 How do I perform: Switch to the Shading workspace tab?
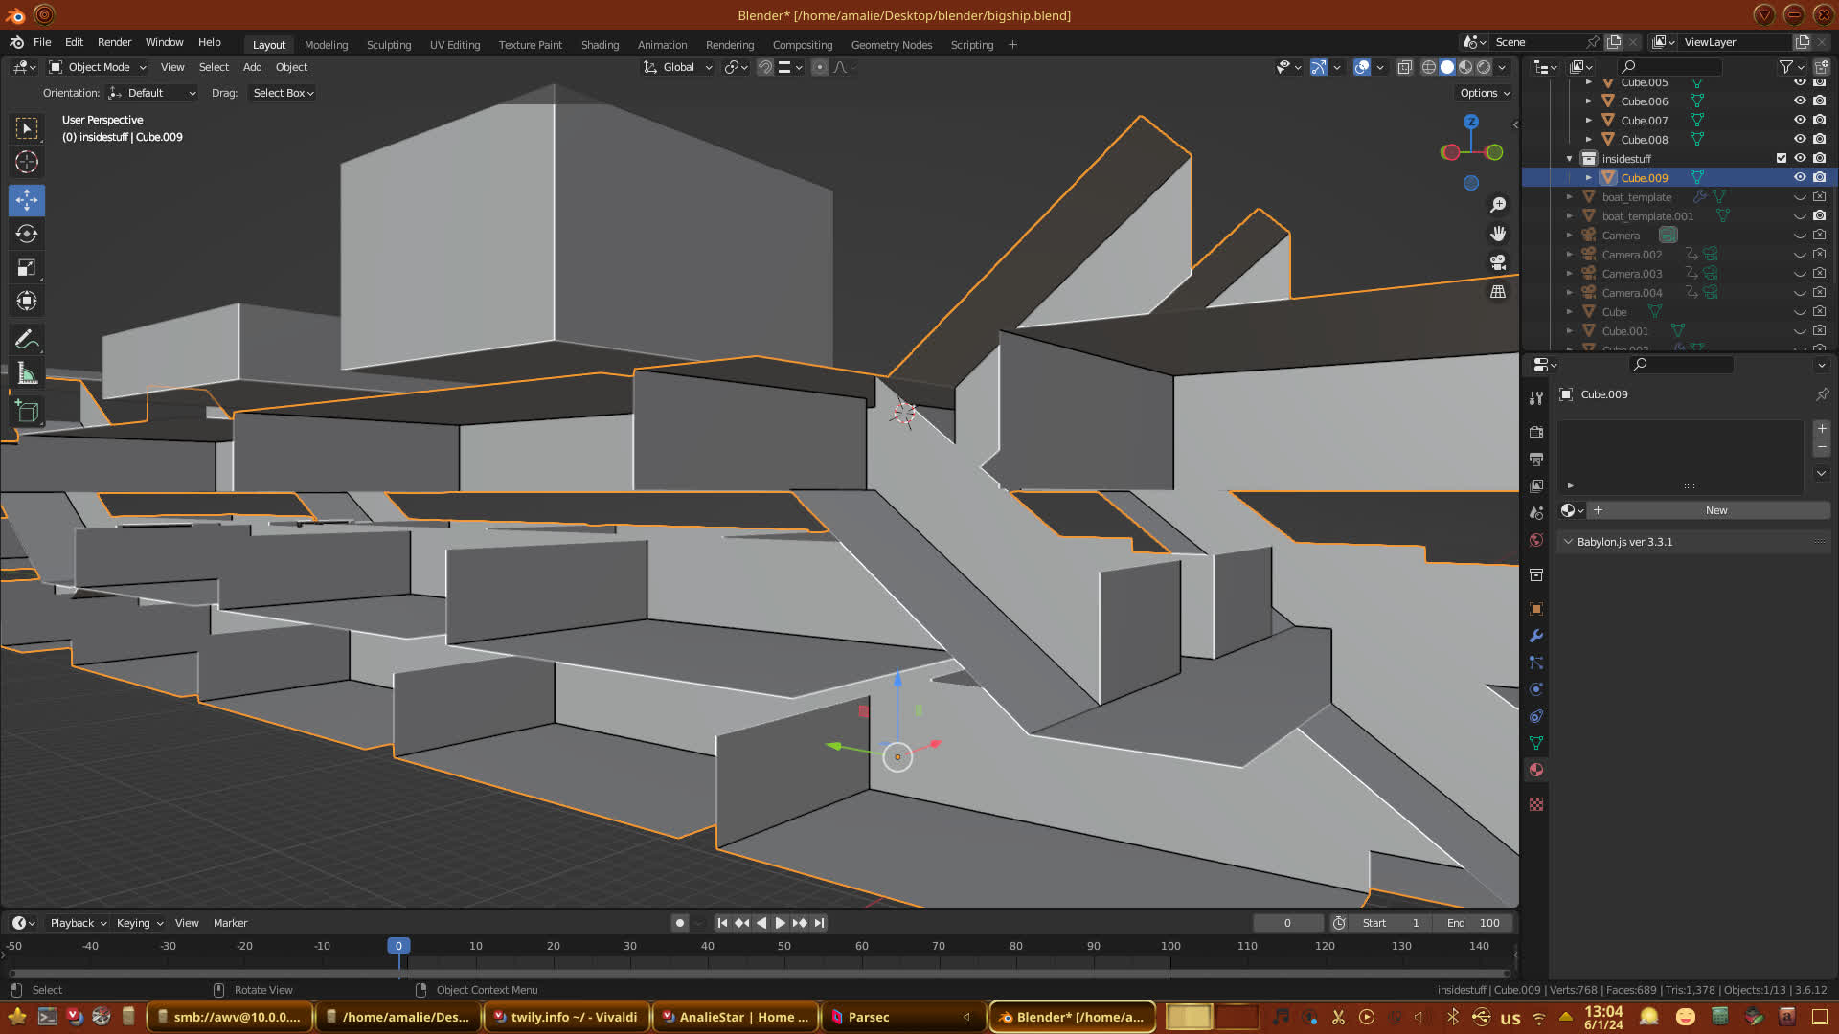(x=600, y=45)
